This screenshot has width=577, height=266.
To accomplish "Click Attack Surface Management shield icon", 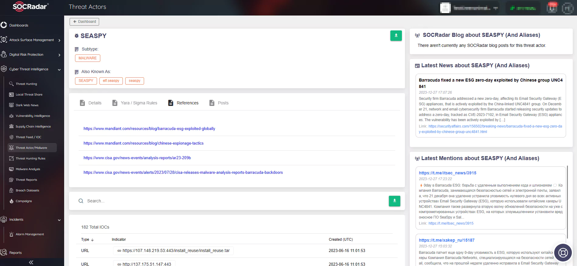I will pyautogui.click(x=4, y=40).
